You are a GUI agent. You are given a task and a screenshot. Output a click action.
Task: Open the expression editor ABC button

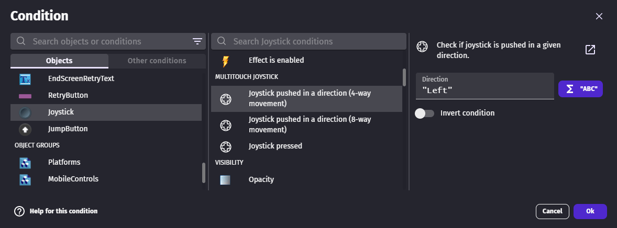tap(581, 89)
